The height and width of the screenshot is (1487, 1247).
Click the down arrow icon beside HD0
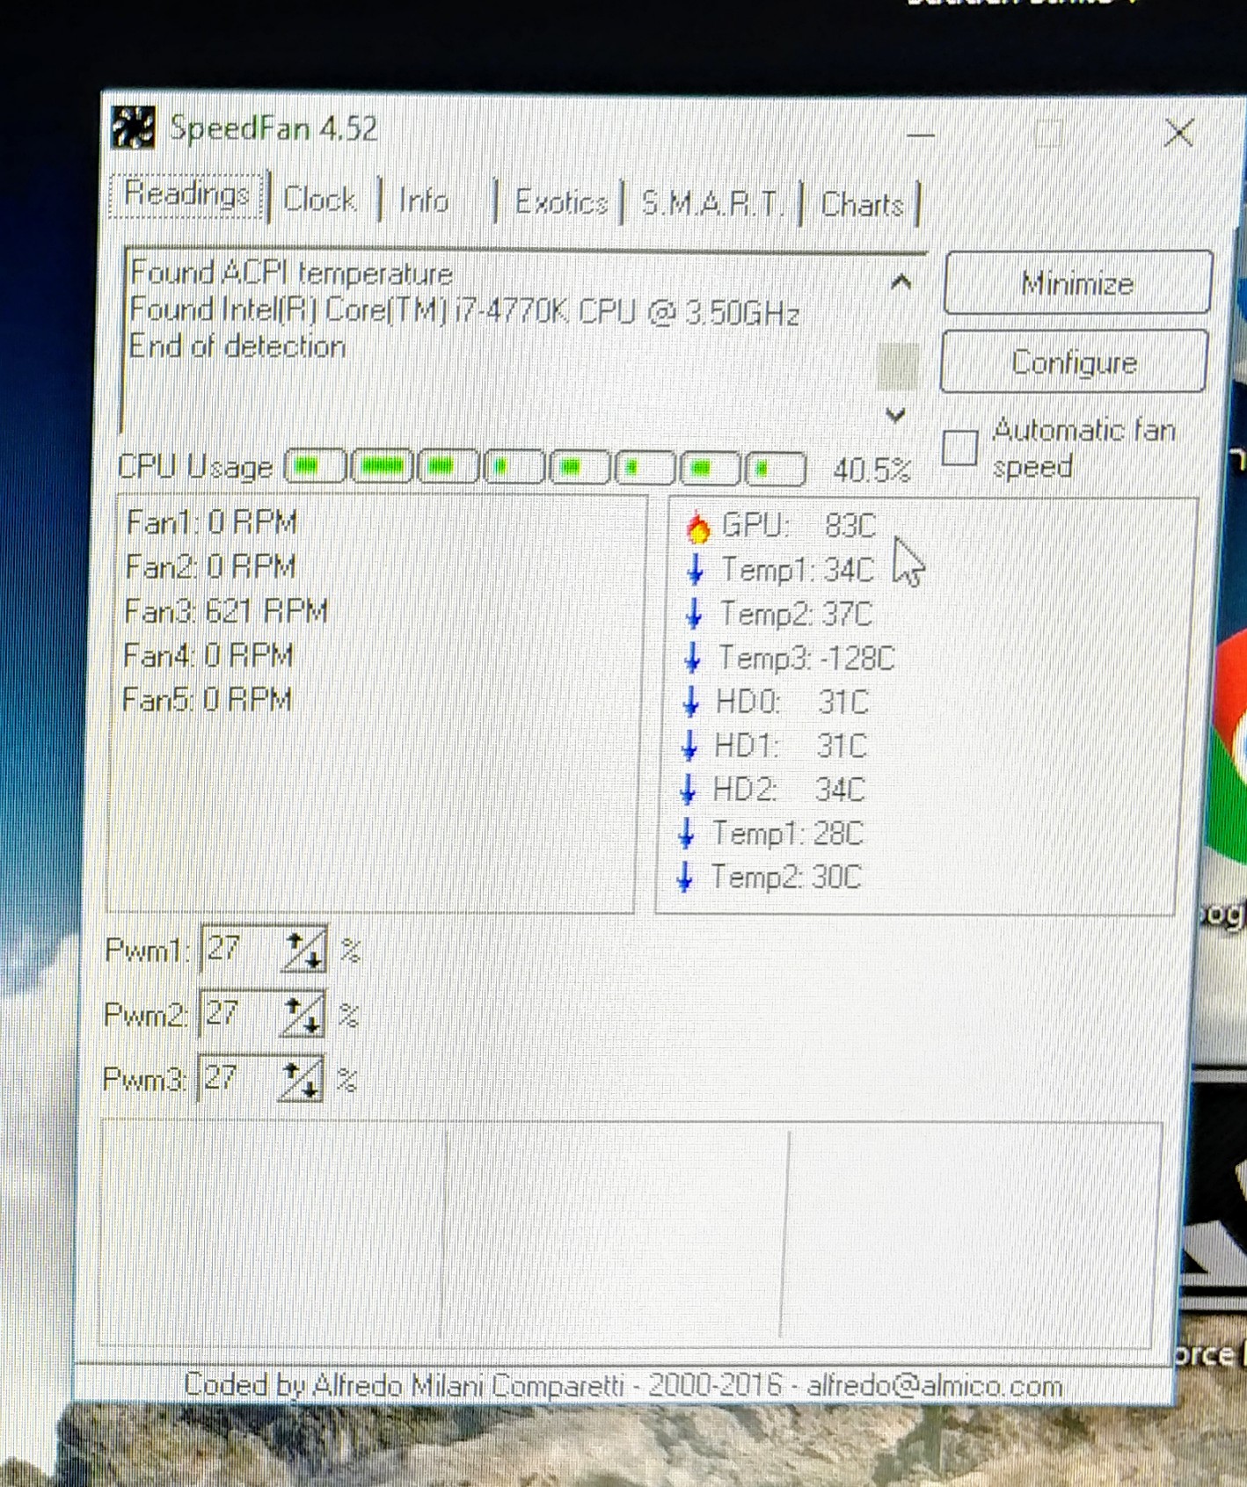pyautogui.click(x=690, y=701)
